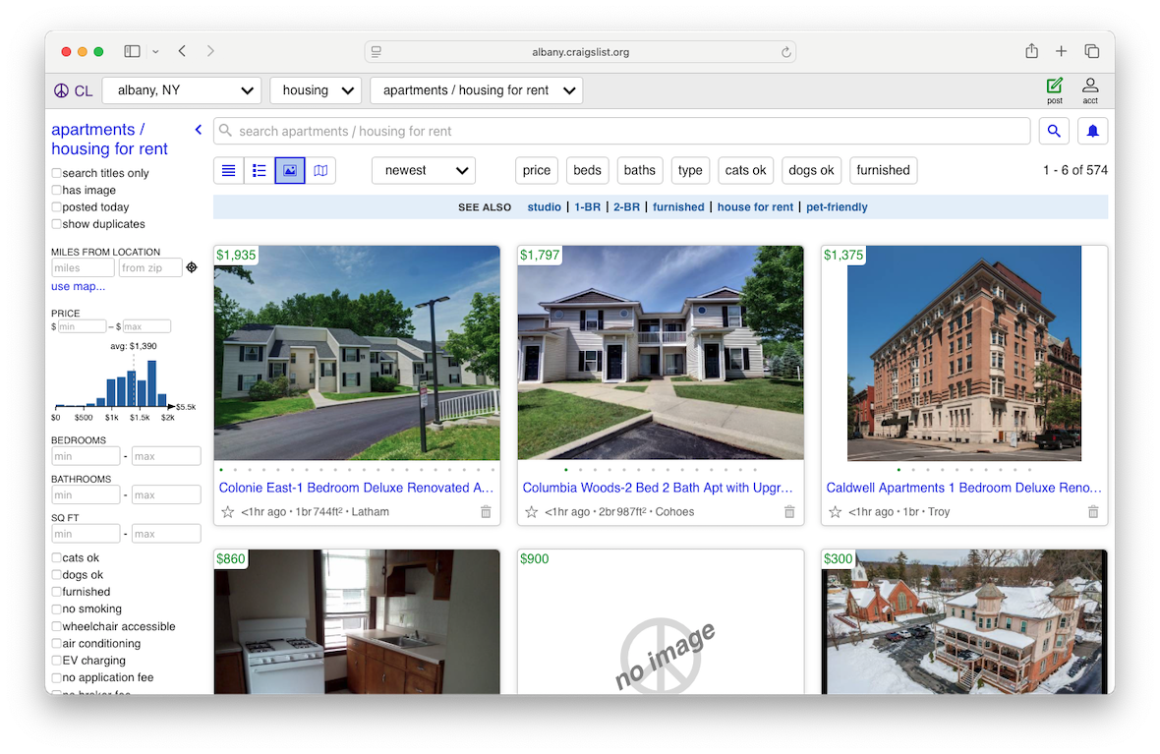Reload the page with the refresh icon

click(785, 52)
